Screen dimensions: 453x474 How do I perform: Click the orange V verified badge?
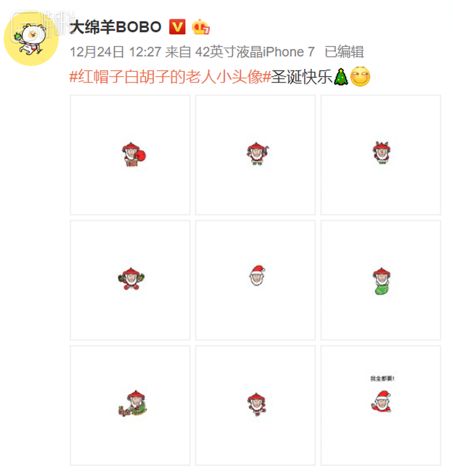point(177,27)
